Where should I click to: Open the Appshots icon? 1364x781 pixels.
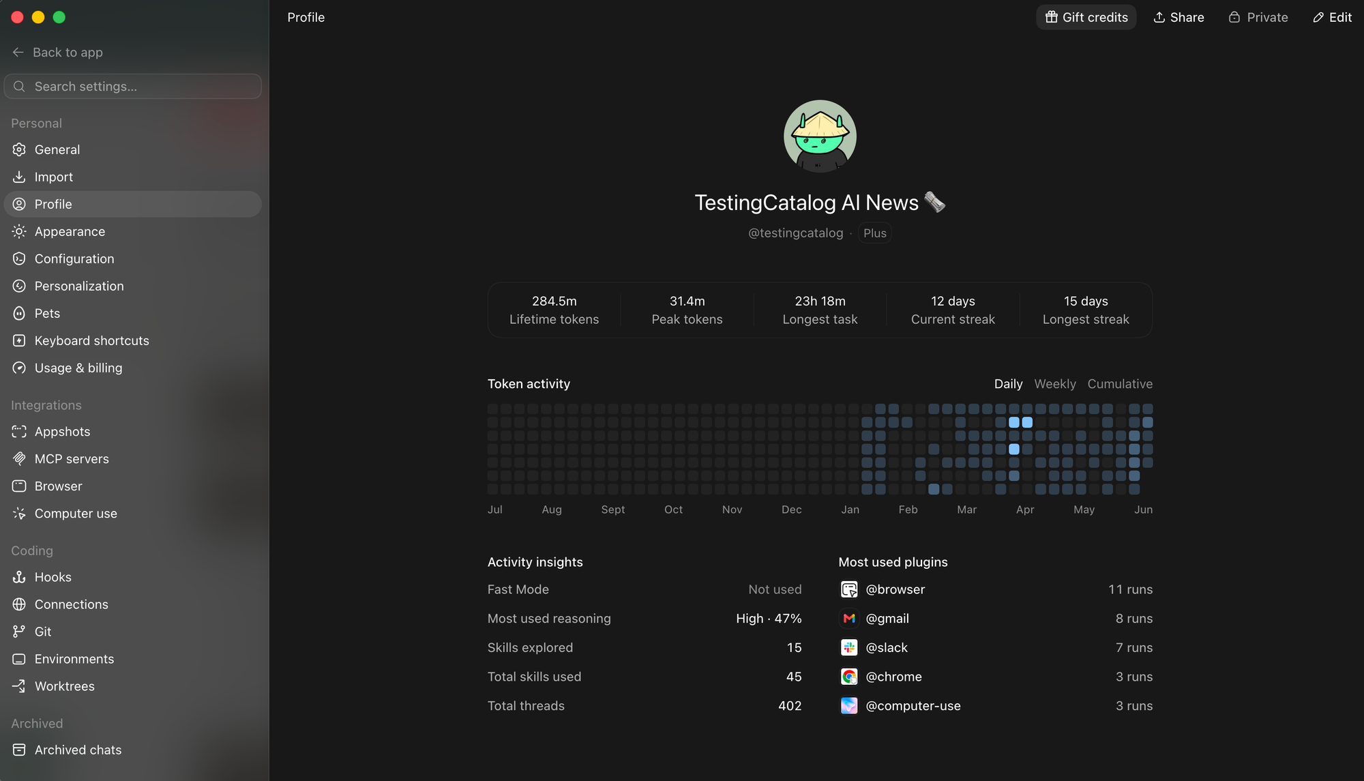(x=19, y=432)
